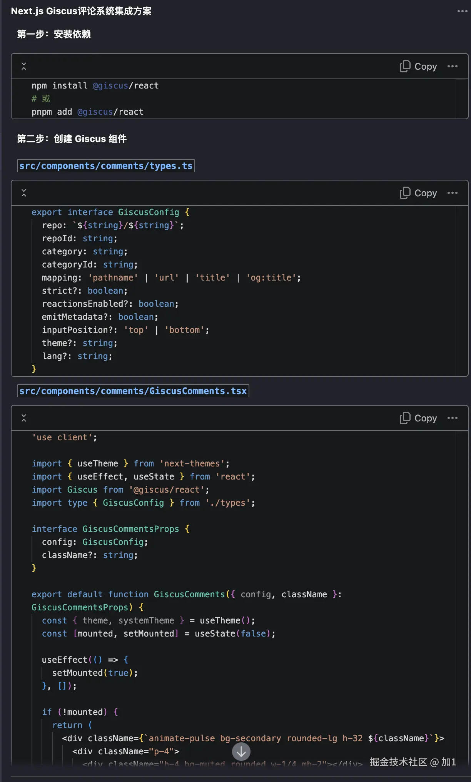Screen dimensions: 471x782
Task: Click the Next.js Giscus评论系统集成方案 title
Action: (x=81, y=11)
